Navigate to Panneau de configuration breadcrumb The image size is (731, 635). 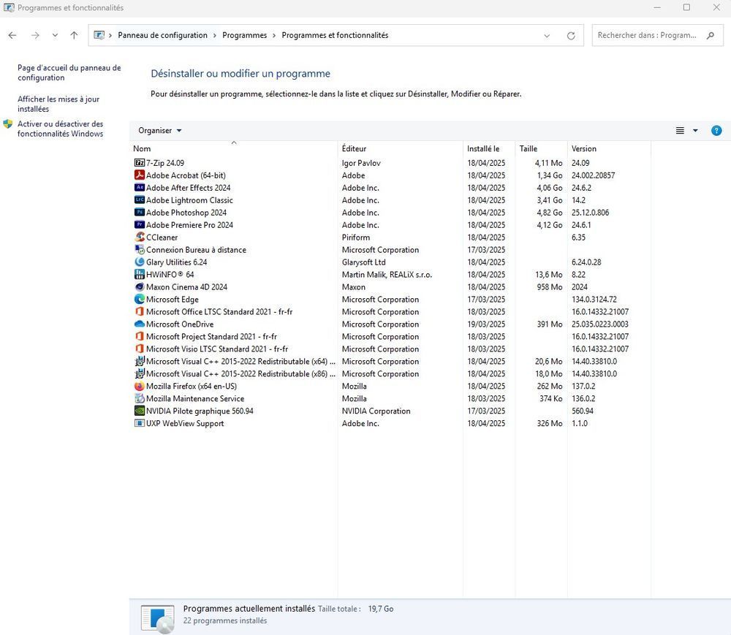pyautogui.click(x=162, y=35)
